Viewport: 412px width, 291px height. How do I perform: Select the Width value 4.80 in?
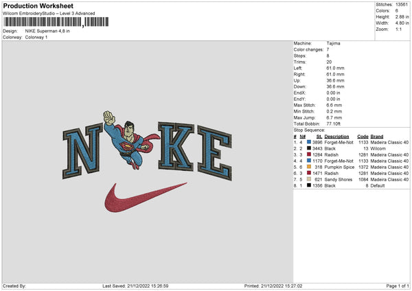coord(402,23)
